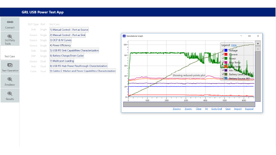Open test case 4 Power Efficiency
The width and height of the screenshot is (276, 155).
[x=60, y=45]
